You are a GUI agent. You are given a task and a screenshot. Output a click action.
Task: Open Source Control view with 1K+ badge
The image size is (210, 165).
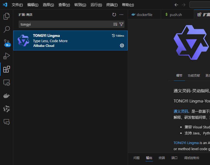7,43
